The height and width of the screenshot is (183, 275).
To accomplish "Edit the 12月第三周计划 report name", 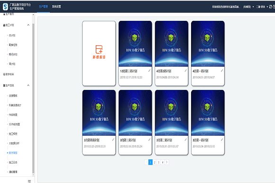I will [x=149, y=70].
